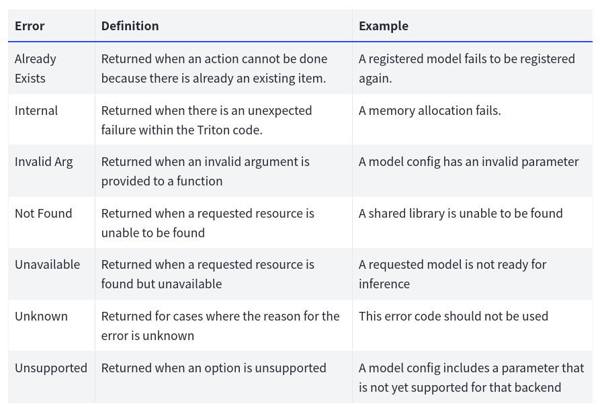Click the registered model example text

click(466, 69)
